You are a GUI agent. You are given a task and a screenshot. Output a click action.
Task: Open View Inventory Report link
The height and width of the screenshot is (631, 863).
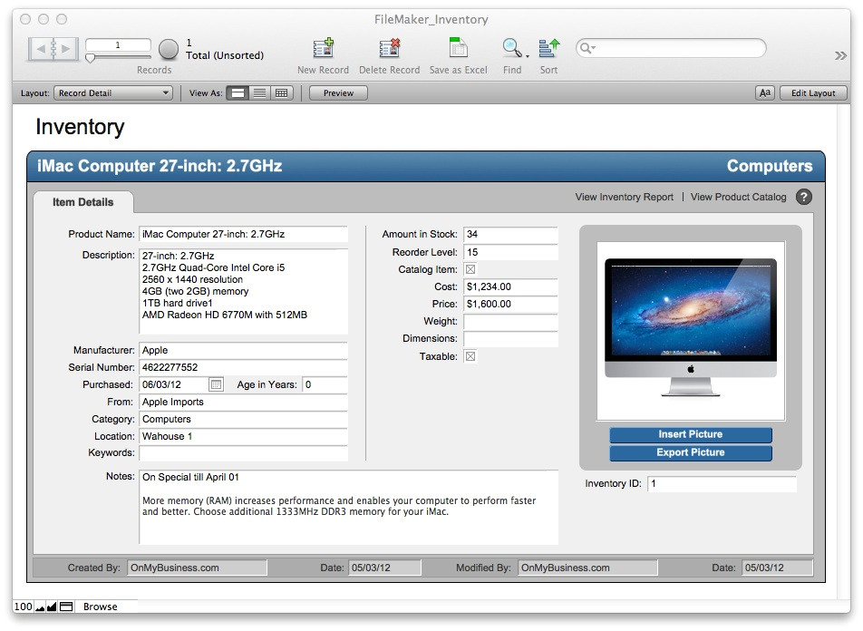(x=625, y=197)
